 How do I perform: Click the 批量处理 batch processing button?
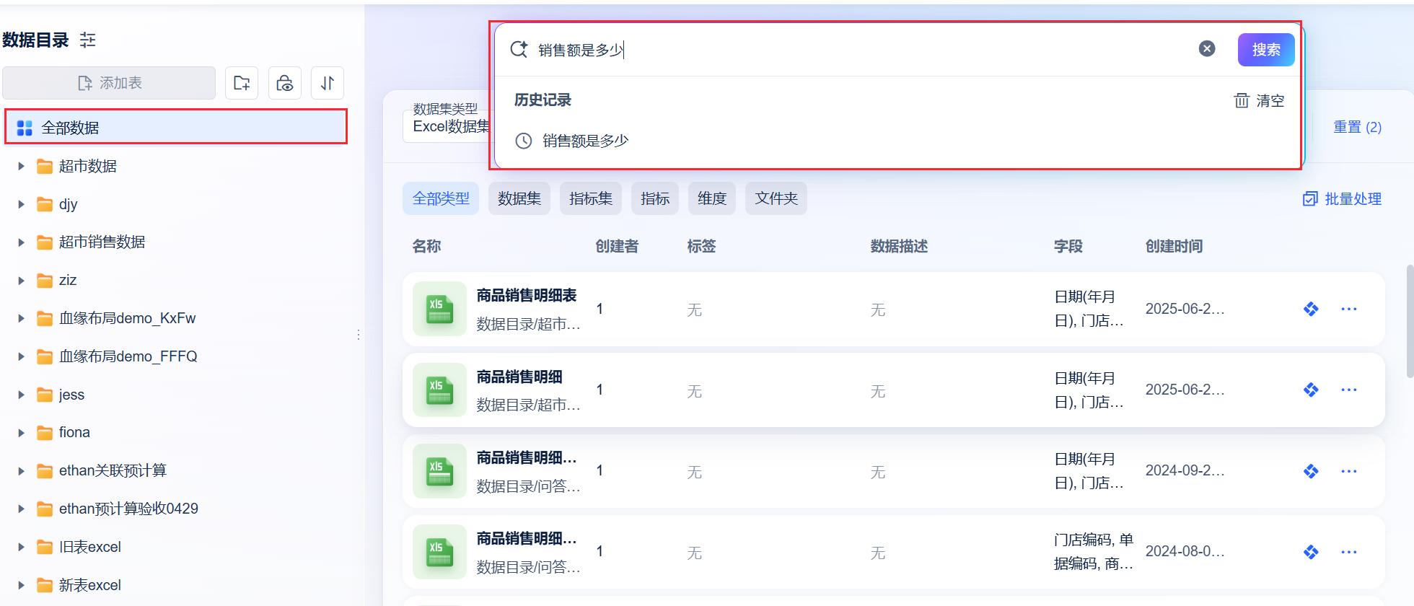[1343, 198]
